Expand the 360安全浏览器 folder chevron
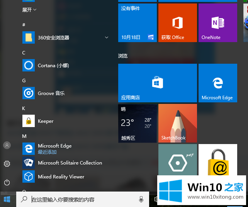Image resolution: width=248 pixels, height=207 pixels. [x=107, y=37]
